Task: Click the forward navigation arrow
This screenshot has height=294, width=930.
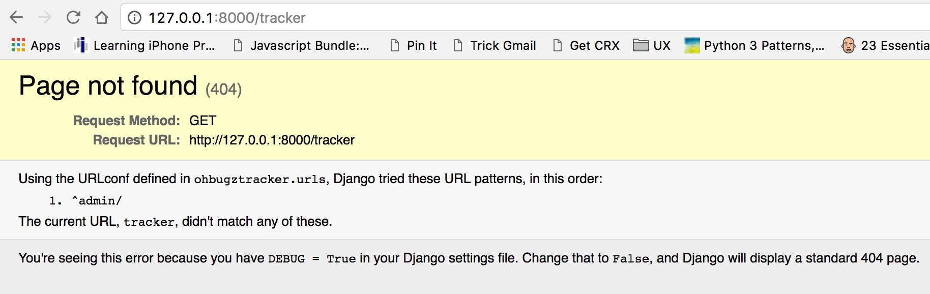Action: (x=45, y=17)
